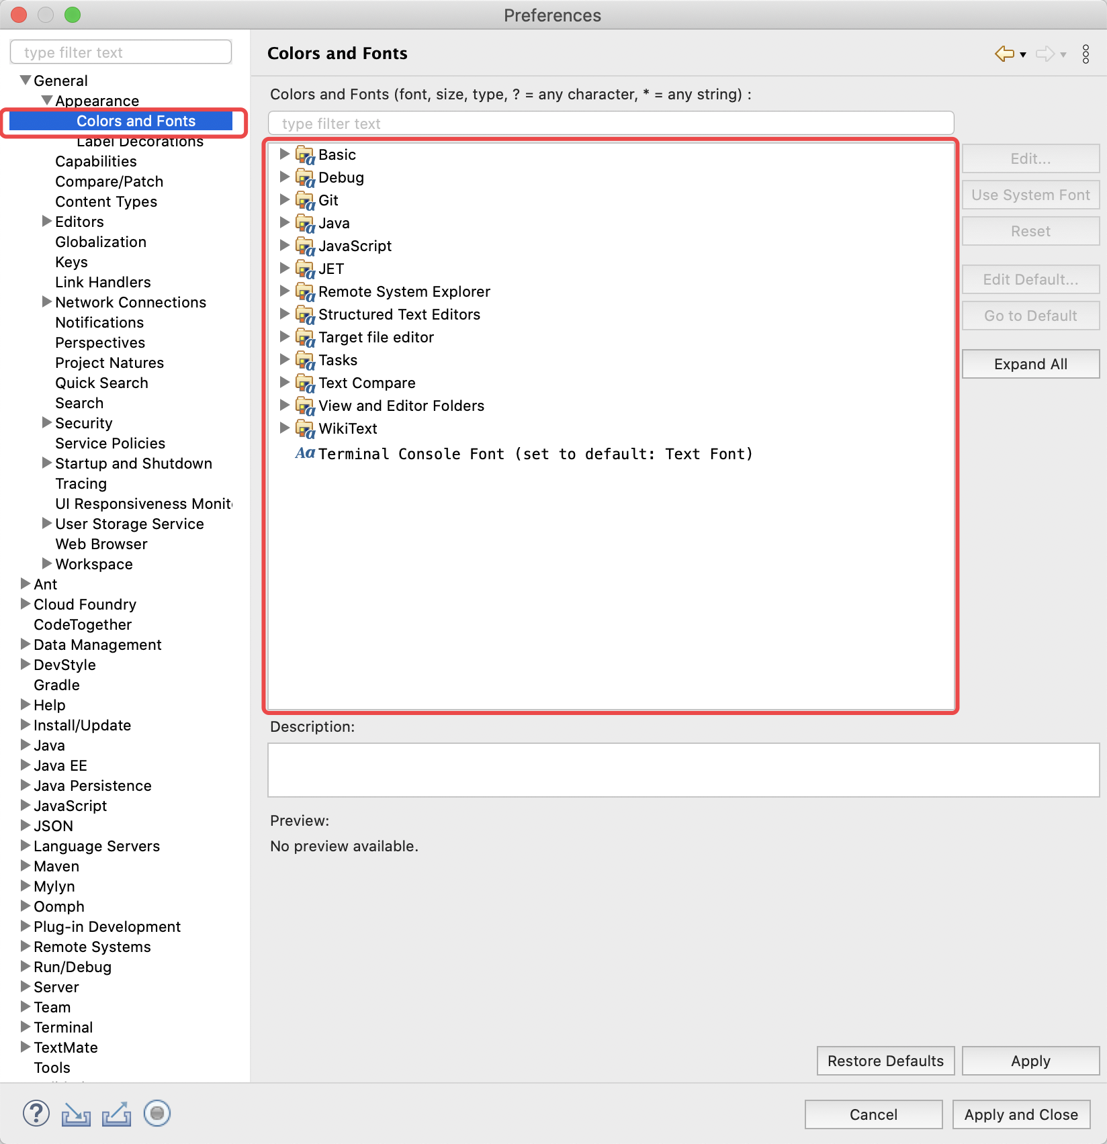The image size is (1107, 1144).
Task: Select the Tools preferences entry
Action: [x=52, y=1068]
